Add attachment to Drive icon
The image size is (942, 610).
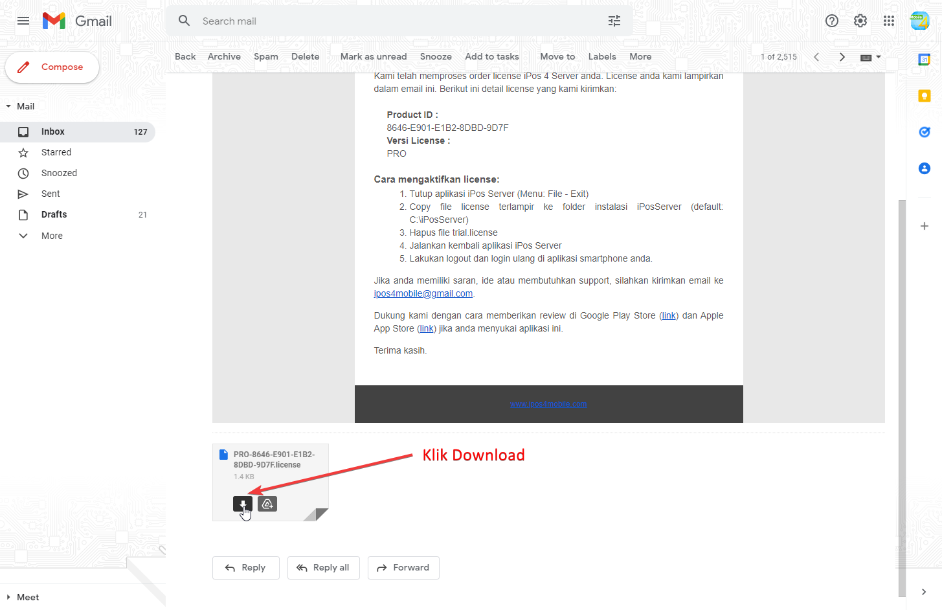267,504
